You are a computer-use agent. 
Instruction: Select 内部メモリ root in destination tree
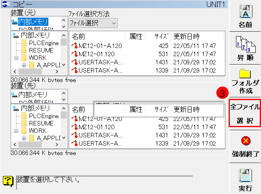[35, 108]
